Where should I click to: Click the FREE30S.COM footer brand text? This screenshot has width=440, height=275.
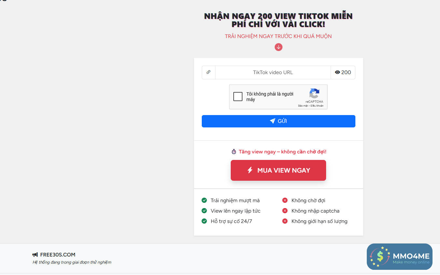click(58, 255)
